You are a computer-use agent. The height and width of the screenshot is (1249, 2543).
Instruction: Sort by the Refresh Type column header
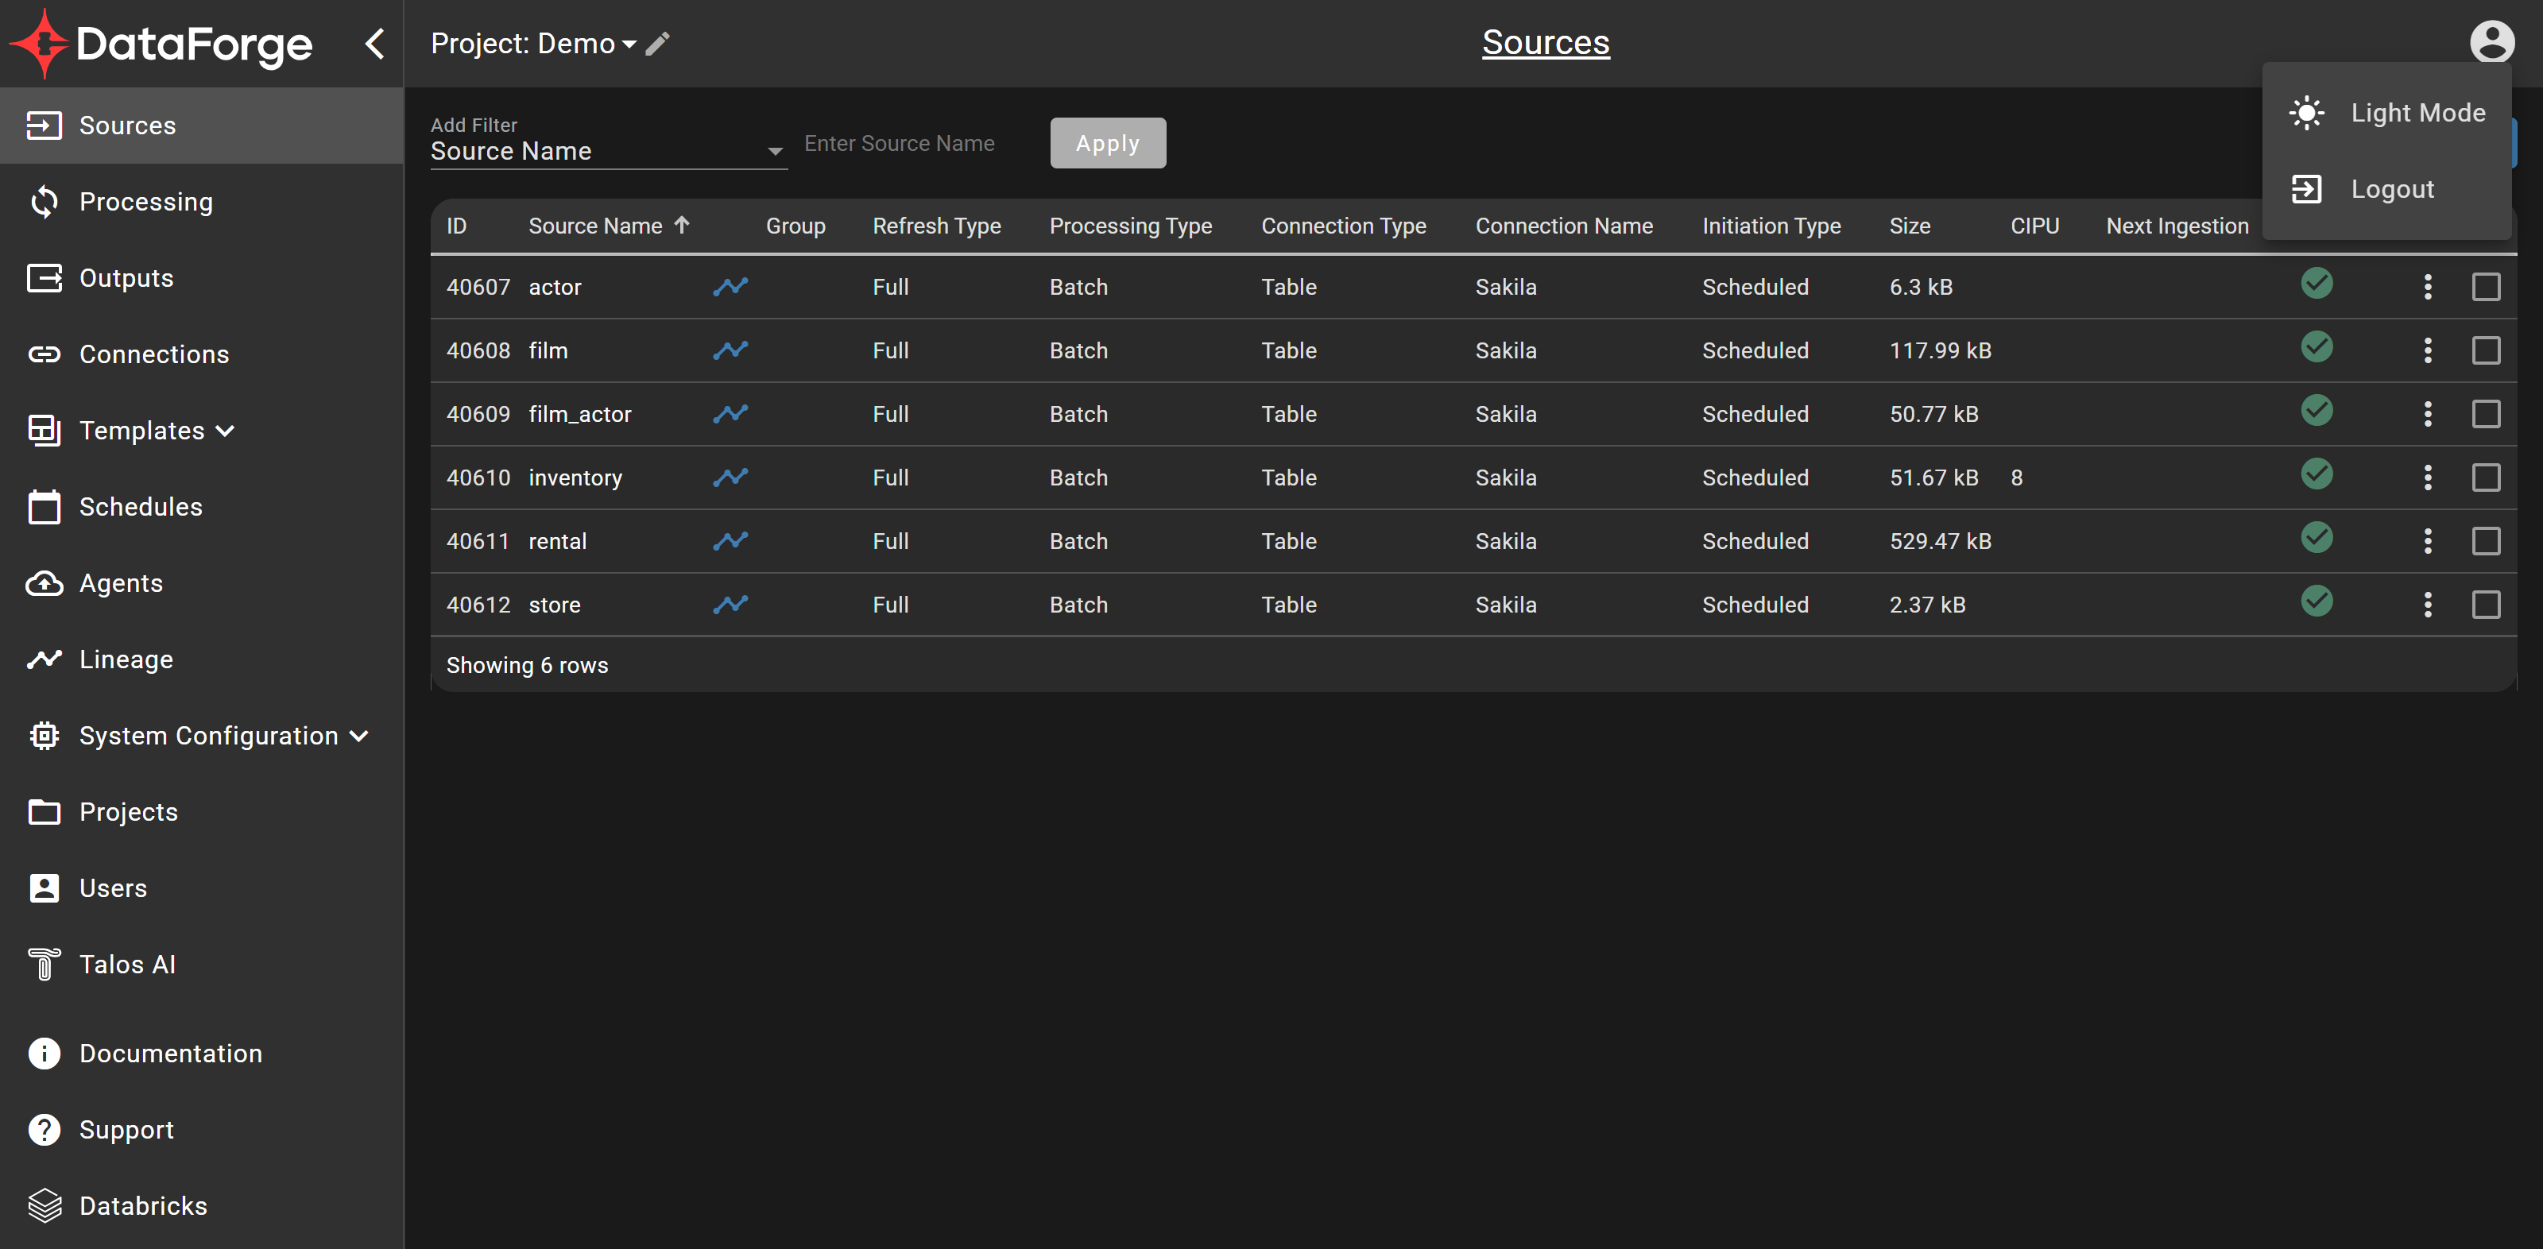(x=936, y=226)
